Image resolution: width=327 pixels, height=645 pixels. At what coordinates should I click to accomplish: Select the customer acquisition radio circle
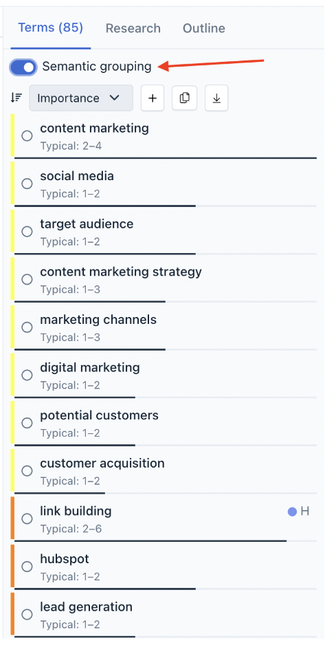[x=27, y=470]
